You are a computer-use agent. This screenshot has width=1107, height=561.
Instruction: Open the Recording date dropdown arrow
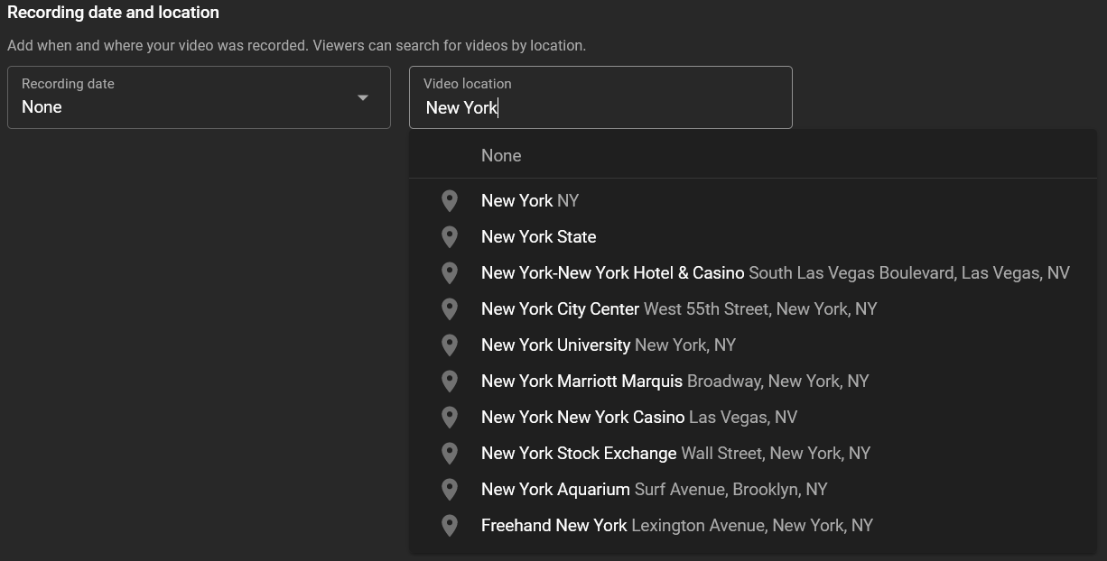363,97
